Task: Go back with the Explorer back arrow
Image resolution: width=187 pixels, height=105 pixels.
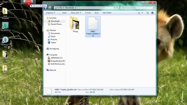Action: (x=46, y=8)
